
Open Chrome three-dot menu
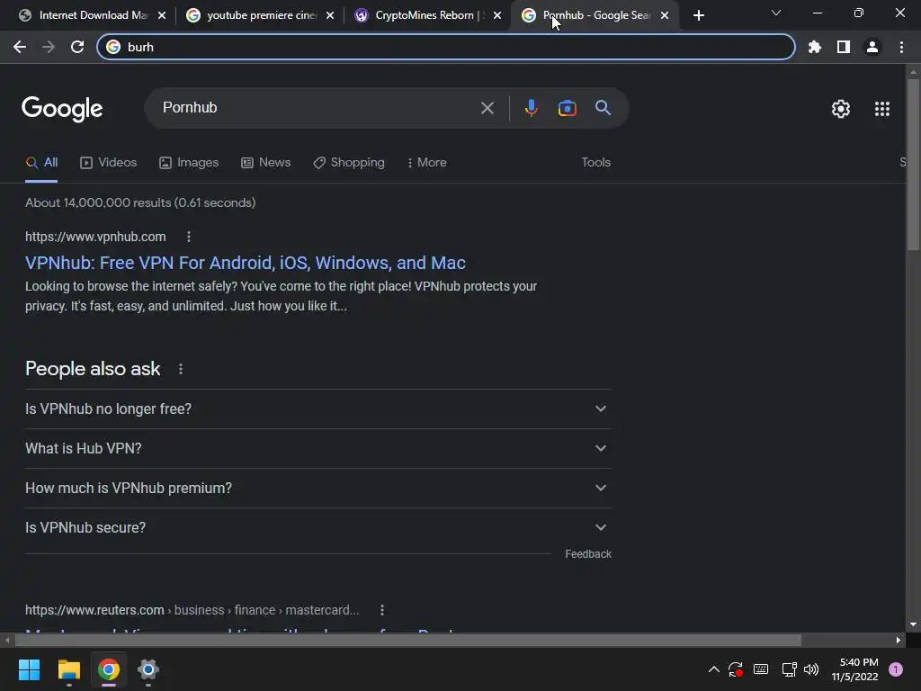[x=901, y=47]
